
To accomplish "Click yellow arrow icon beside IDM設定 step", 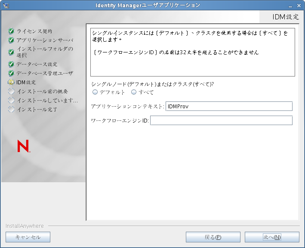I will pyautogui.click(x=11, y=82).
